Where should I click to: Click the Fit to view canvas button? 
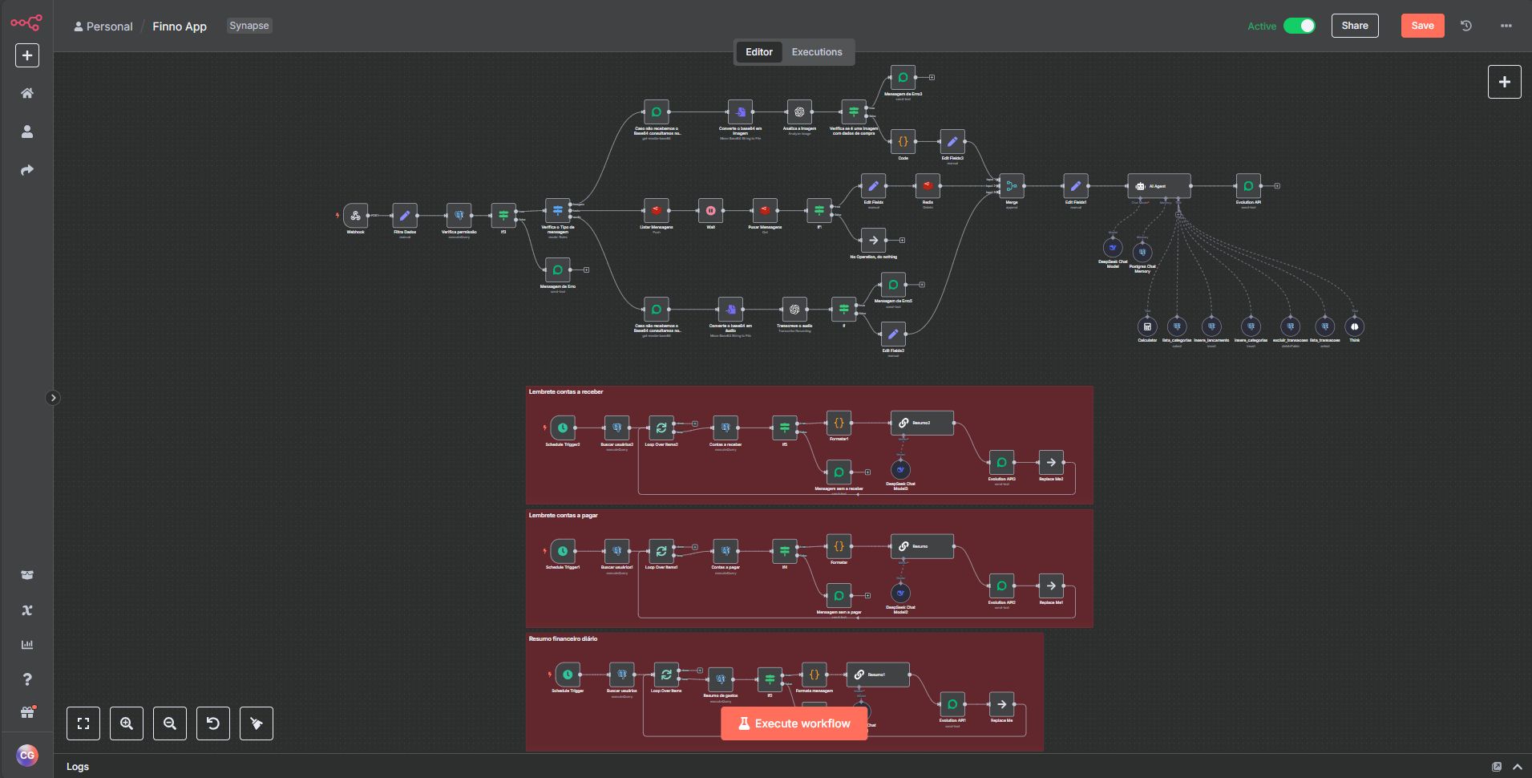(x=83, y=723)
